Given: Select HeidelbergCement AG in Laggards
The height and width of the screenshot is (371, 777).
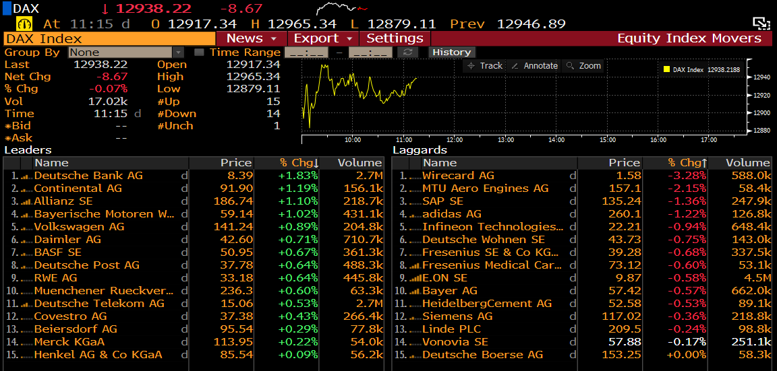Looking at the screenshot, I should point(487,304).
